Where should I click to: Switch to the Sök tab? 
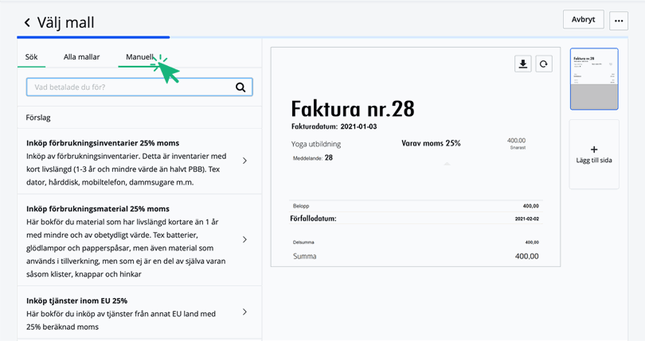[32, 57]
